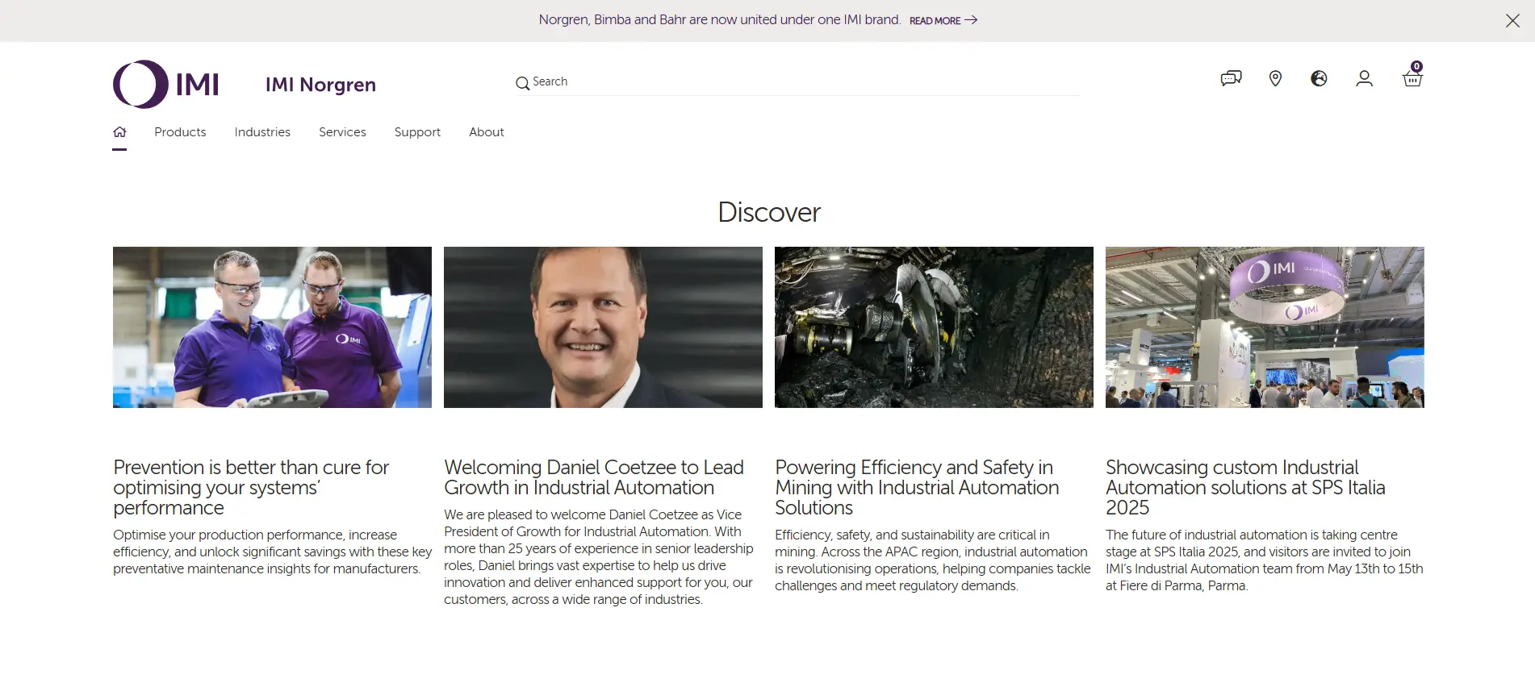Open the chat/contact icon in header
Viewport: 1535px width, 687px height.
click(1231, 78)
